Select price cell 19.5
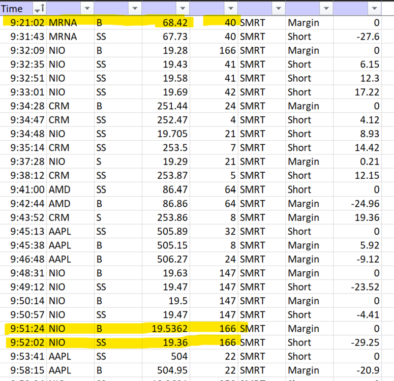 click(x=166, y=301)
